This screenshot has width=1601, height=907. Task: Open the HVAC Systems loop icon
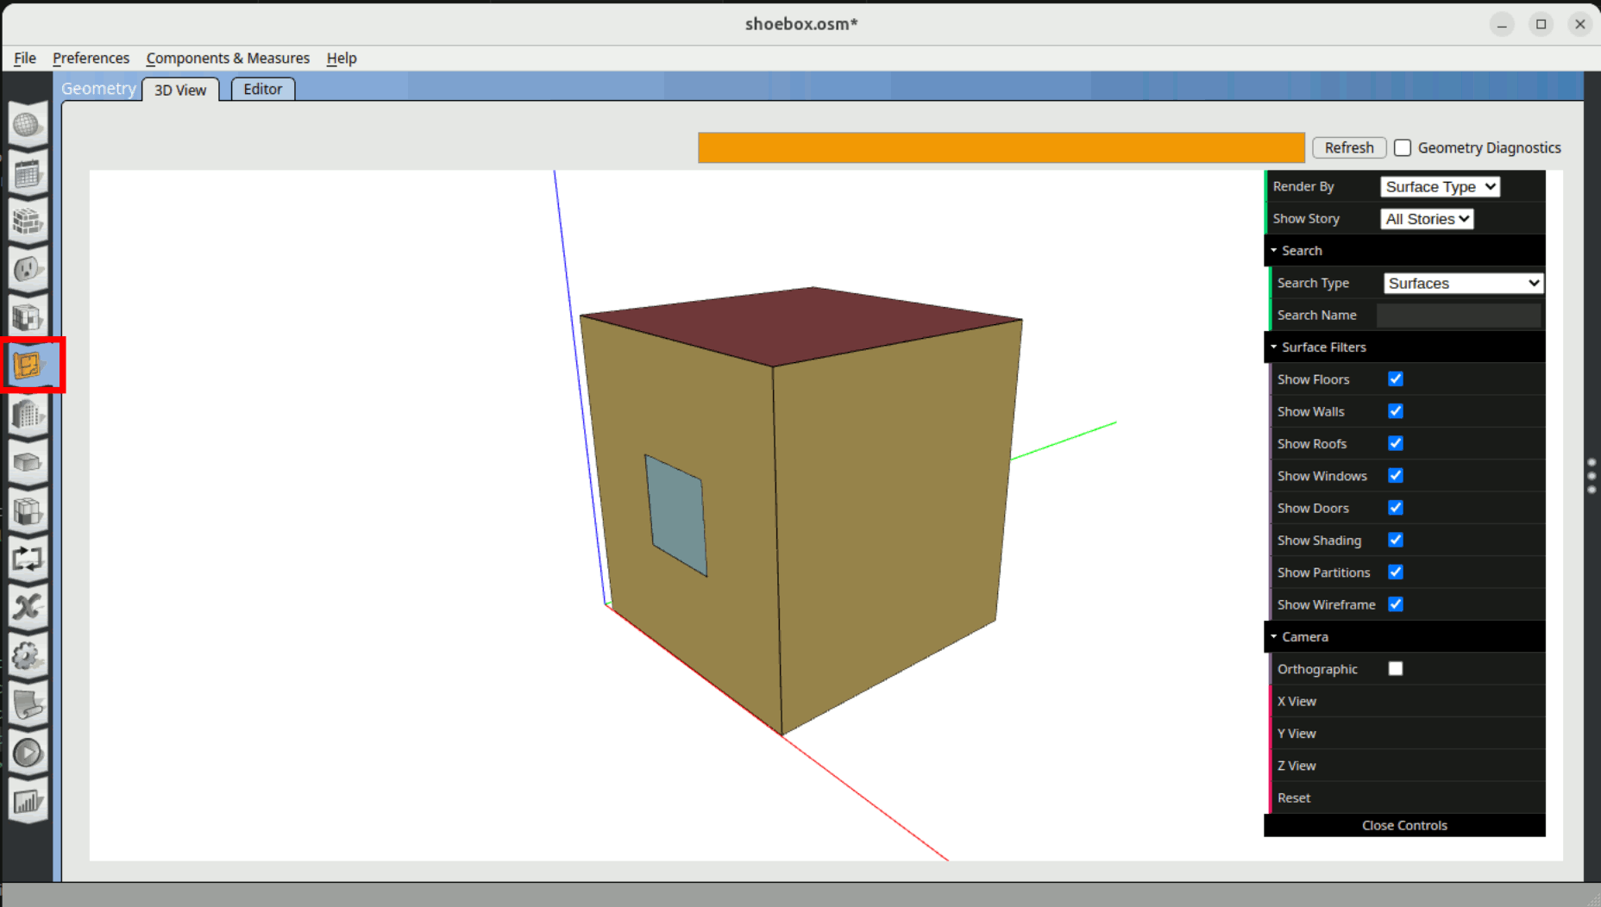(28, 560)
